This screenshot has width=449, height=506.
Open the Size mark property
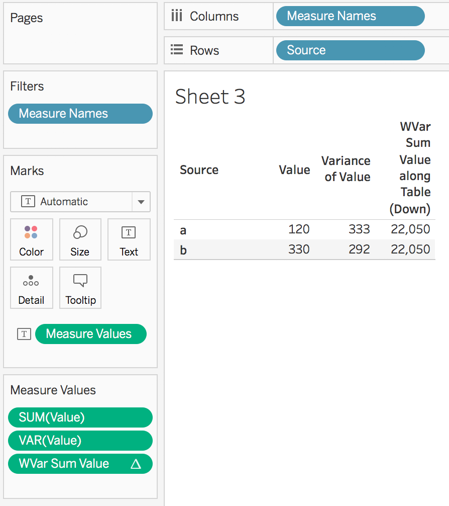80,240
